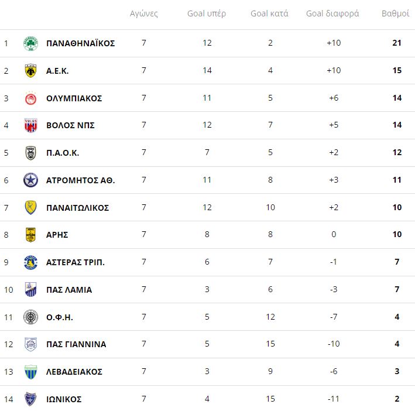Click the Atromitos blue star logo
The width and height of the screenshot is (415, 411).
coord(30,180)
